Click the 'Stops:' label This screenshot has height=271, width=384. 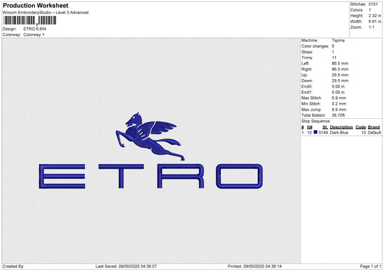point(307,52)
